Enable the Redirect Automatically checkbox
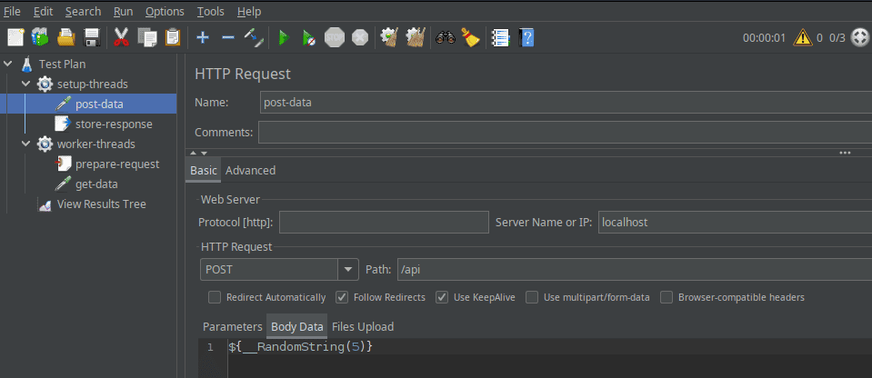The height and width of the screenshot is (378, 872). coord(215,297)
